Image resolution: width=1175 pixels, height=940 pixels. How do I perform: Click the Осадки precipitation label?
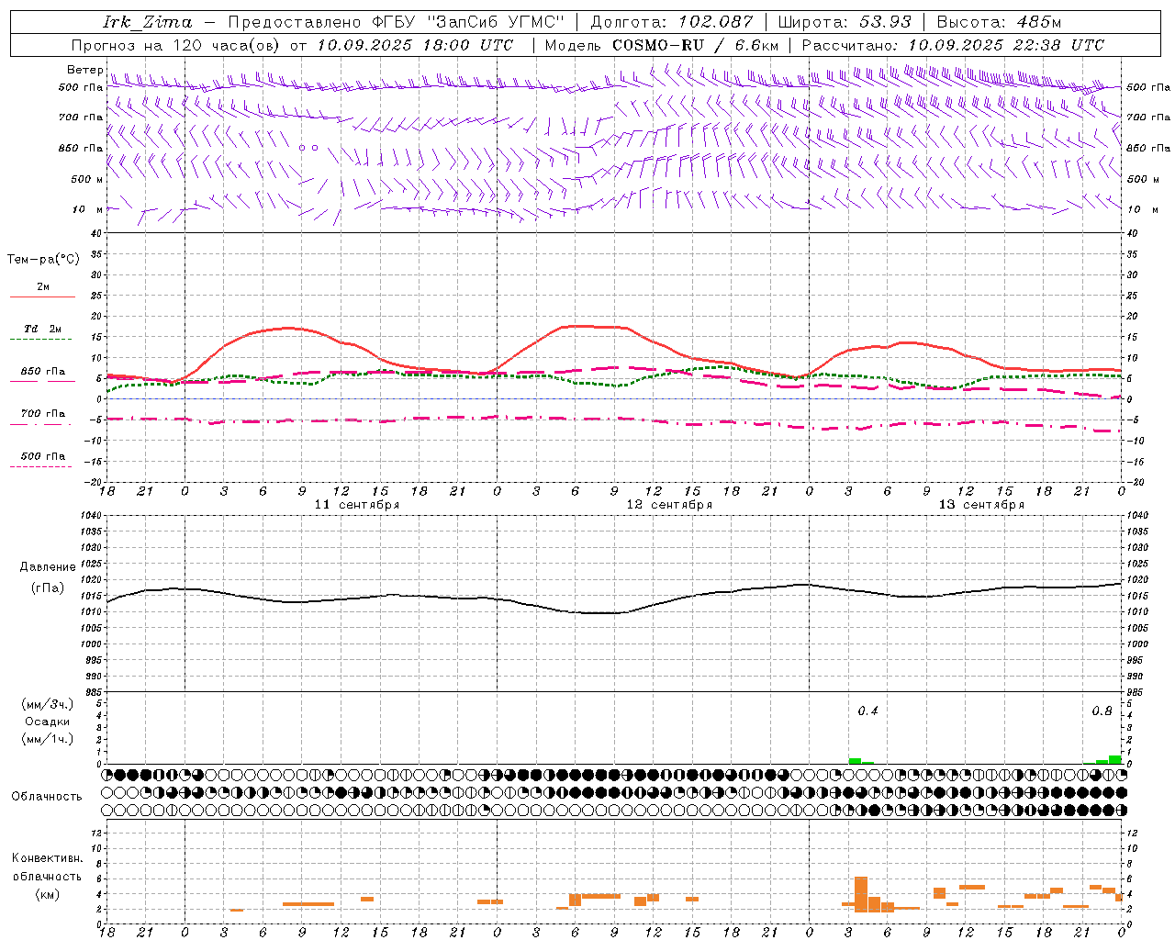pyautogui.click(x=47, y=722)
